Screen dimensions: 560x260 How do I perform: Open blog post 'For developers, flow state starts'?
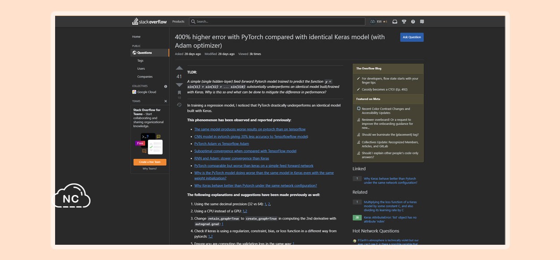(x=390, y=81)
